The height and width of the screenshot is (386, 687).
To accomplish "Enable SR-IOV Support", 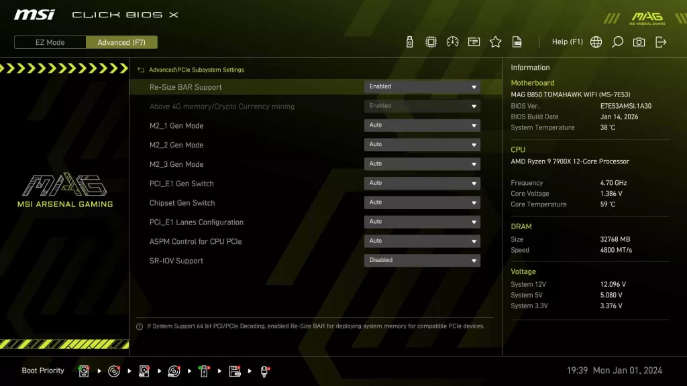I will [421, 260].
